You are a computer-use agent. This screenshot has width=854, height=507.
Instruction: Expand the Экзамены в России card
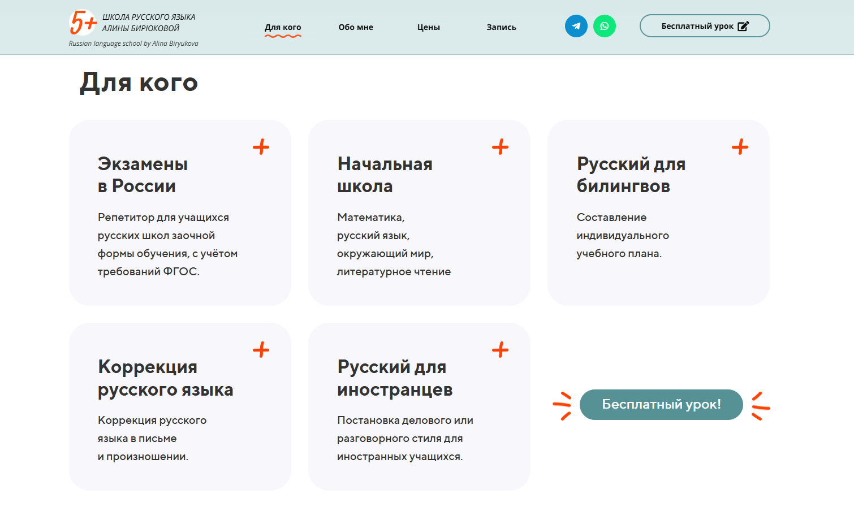(261, 146)
